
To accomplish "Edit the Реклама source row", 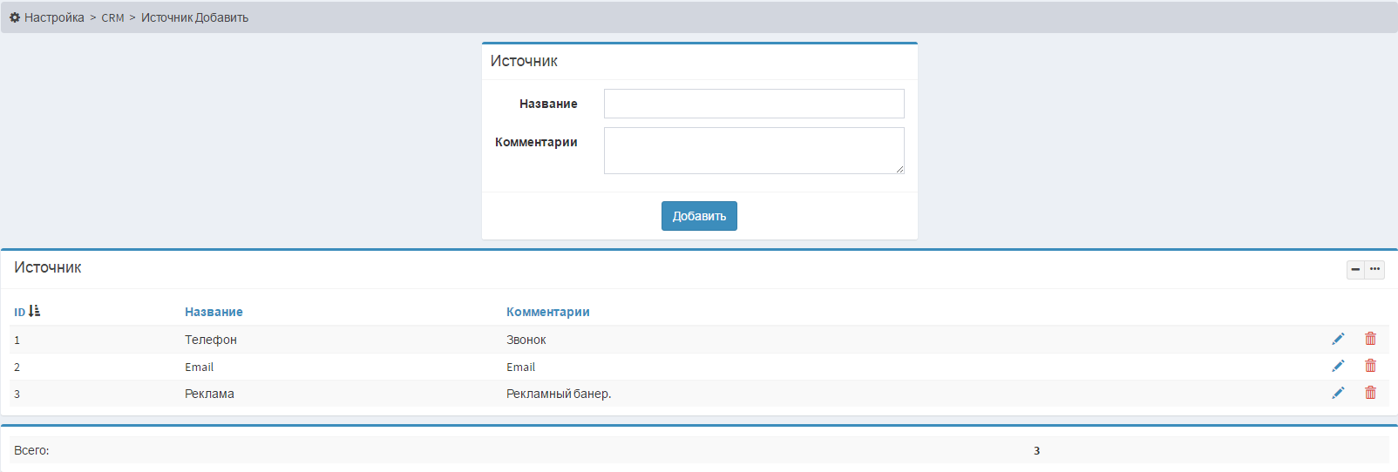I will tap(1338, 393).
